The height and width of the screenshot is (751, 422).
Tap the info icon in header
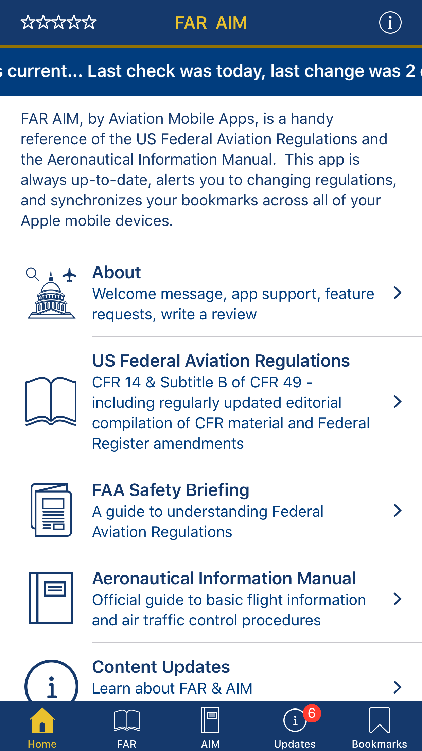coord(390,23)
